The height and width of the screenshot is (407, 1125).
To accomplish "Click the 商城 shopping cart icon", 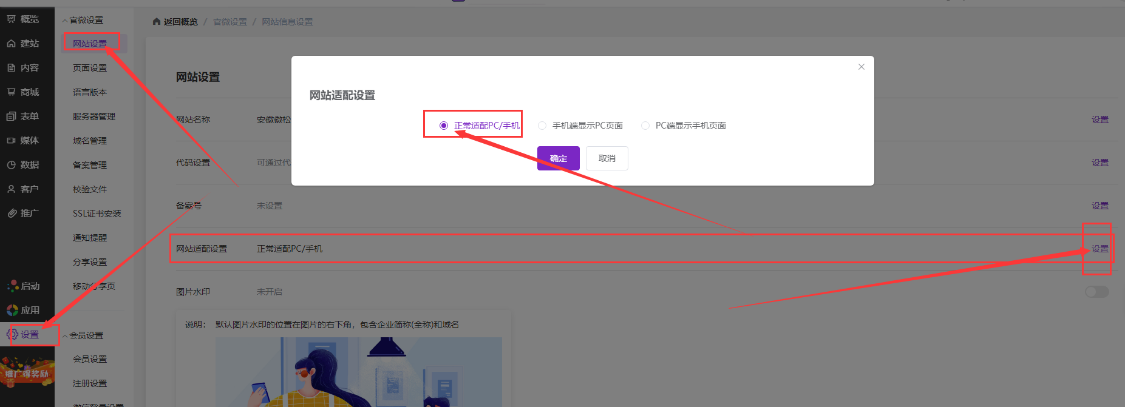I will [12, 92].
